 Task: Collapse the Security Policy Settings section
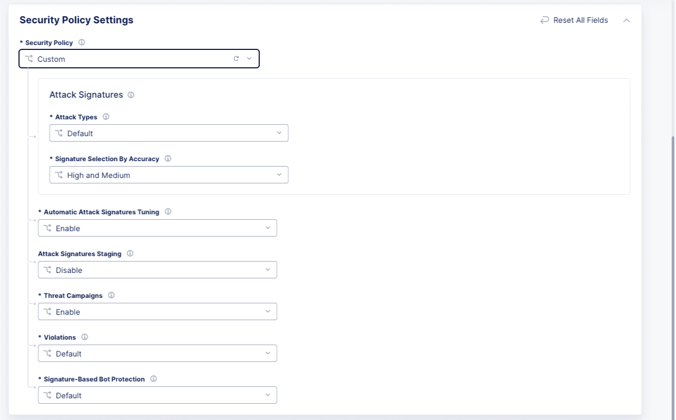click(x=627, y=20)
